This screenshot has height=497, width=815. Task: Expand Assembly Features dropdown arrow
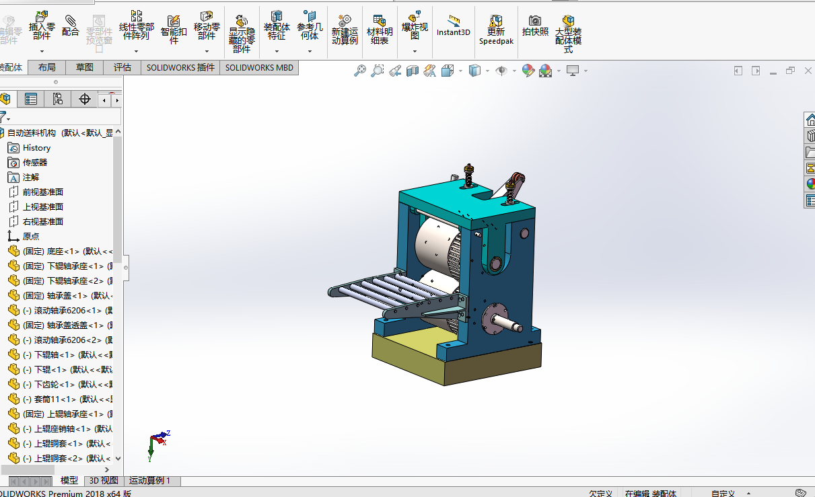click(277, 51)
